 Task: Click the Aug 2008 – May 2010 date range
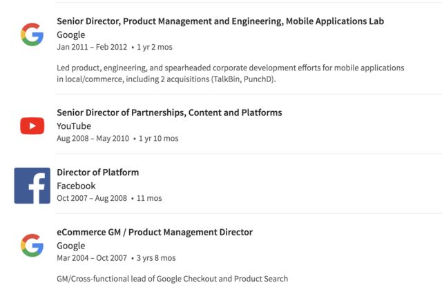[x=93, y=139]
